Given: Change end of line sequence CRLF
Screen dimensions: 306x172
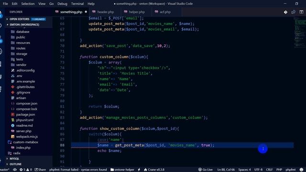Looking at the screenshot, I should (269, 170).
